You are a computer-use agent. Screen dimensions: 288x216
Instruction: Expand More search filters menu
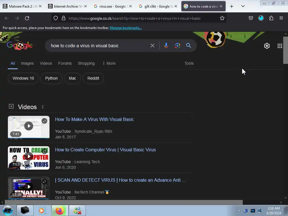[x=109, y=63]
